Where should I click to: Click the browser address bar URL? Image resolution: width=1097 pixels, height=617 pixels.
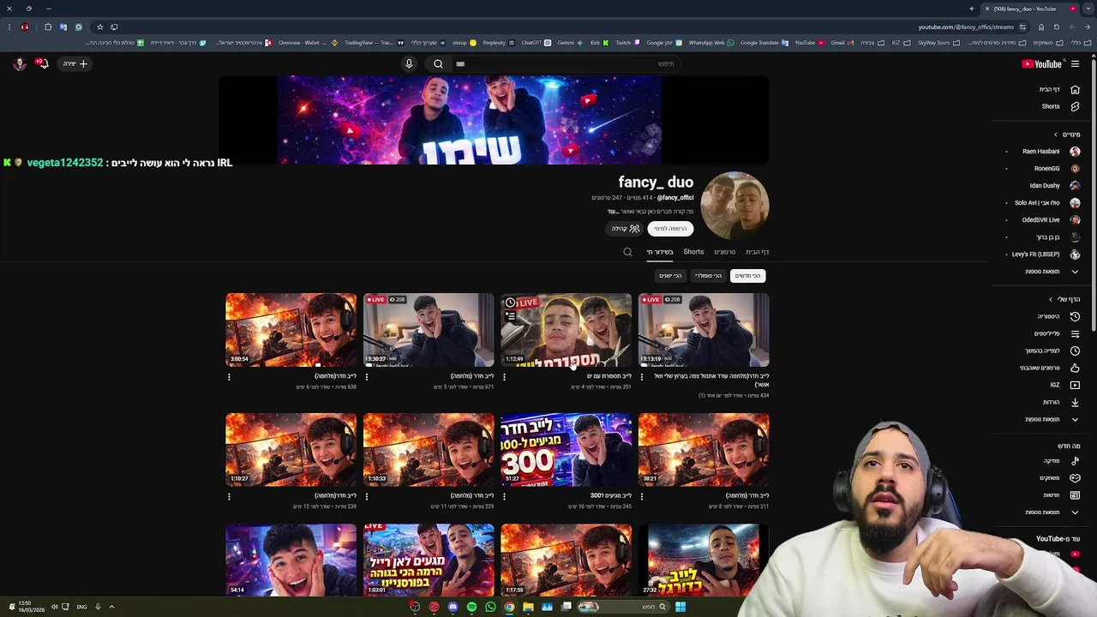coord(965,27)
